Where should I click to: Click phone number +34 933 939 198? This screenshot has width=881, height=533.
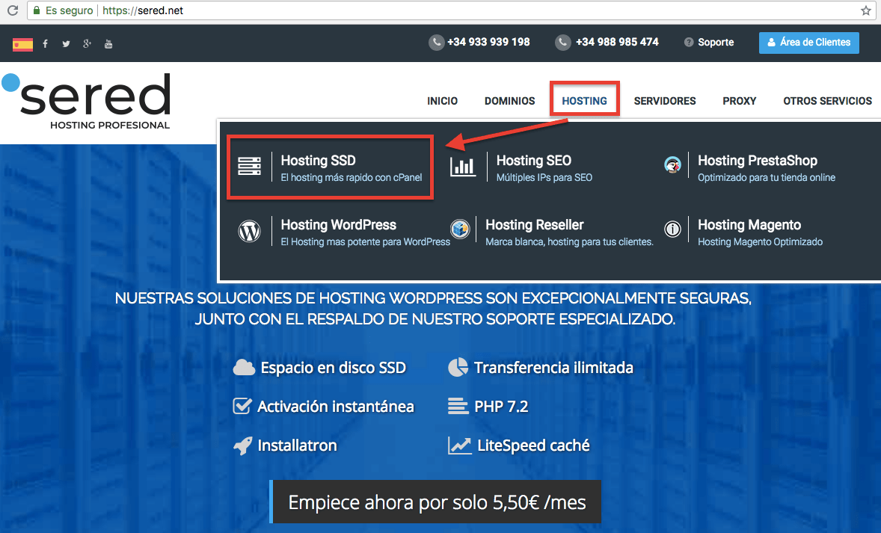click(x=488, y=42)
